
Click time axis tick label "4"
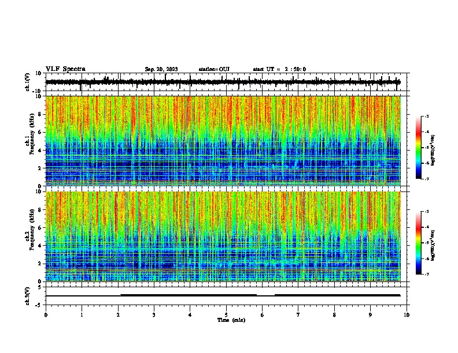(190, 315)
